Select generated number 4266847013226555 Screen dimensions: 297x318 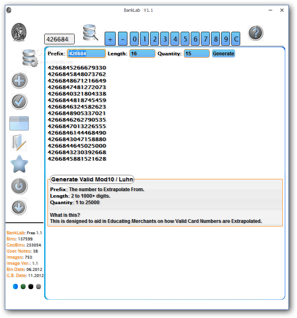(x=77, y=126)
